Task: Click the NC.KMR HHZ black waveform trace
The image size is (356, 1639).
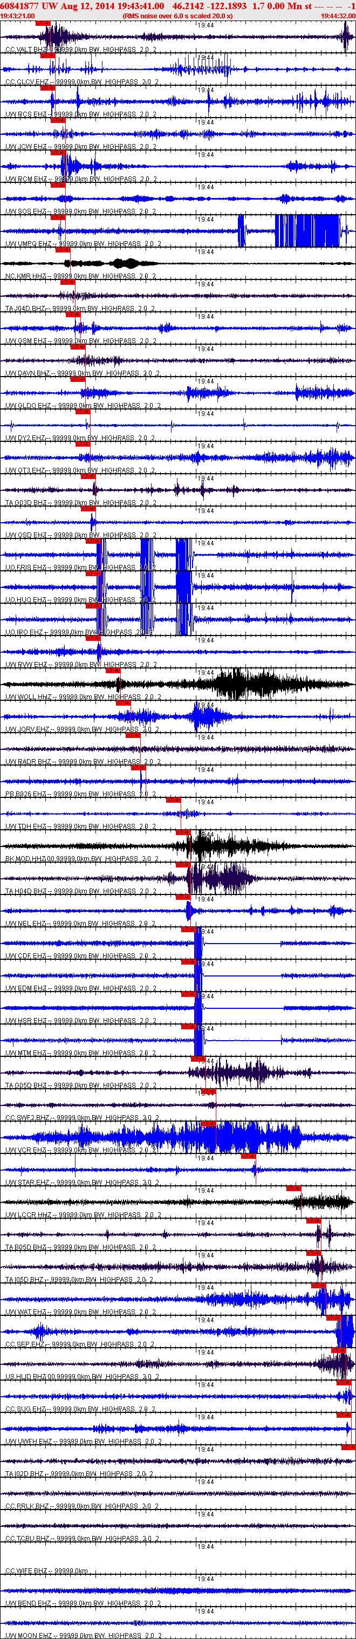Action: pyautogui.click(x=178, y=263)
